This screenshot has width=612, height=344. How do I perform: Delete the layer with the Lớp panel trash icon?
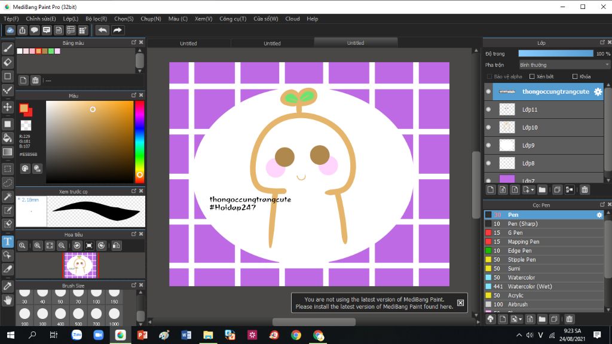coord(585,190)
